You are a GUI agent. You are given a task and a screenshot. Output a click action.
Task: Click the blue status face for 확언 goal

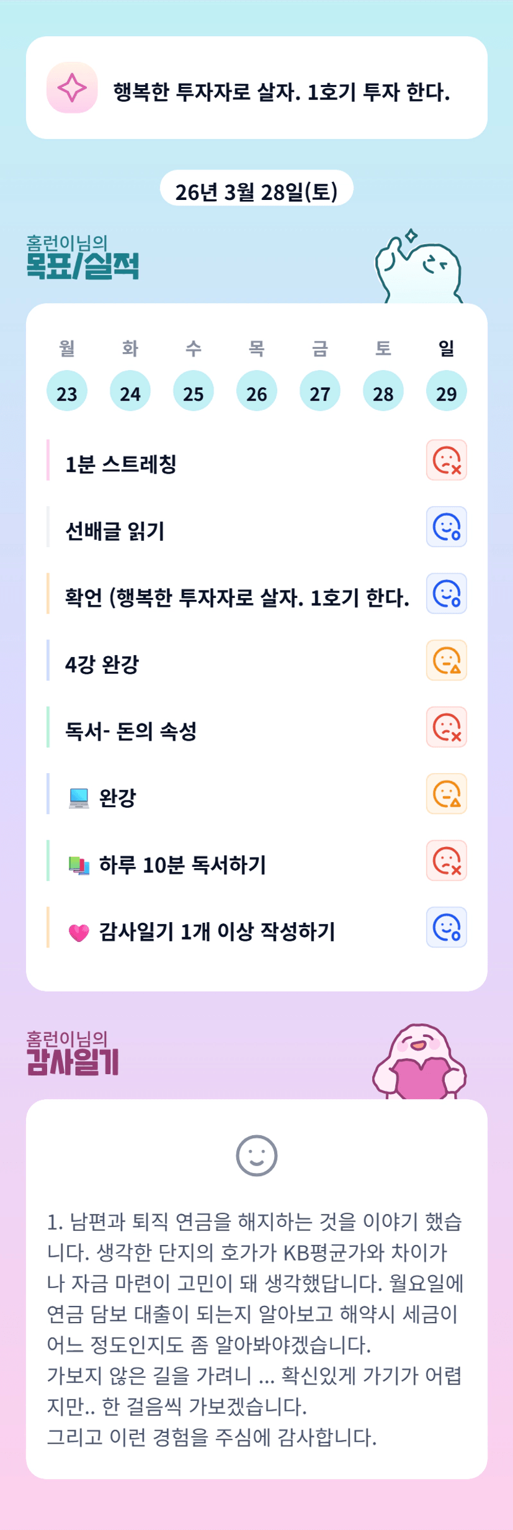pos(446,594)
